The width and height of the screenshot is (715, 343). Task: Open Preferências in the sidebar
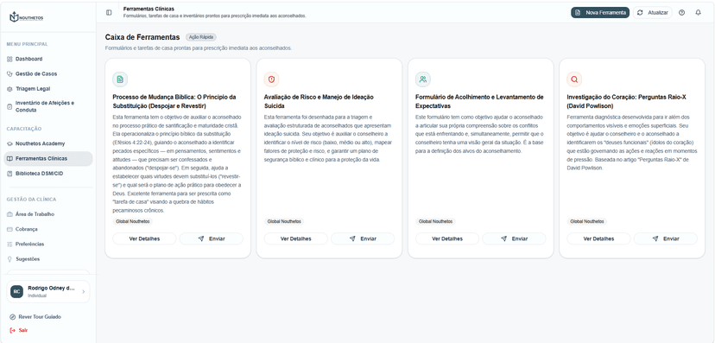pos(49,244)
